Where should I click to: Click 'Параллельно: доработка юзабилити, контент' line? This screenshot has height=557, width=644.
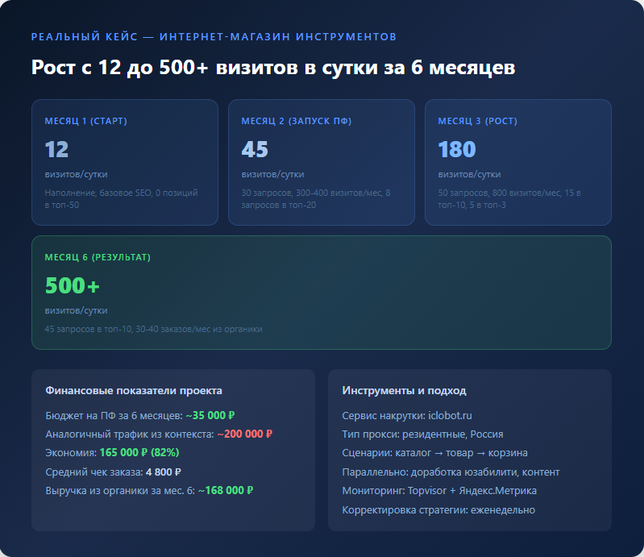coord(451,472)
